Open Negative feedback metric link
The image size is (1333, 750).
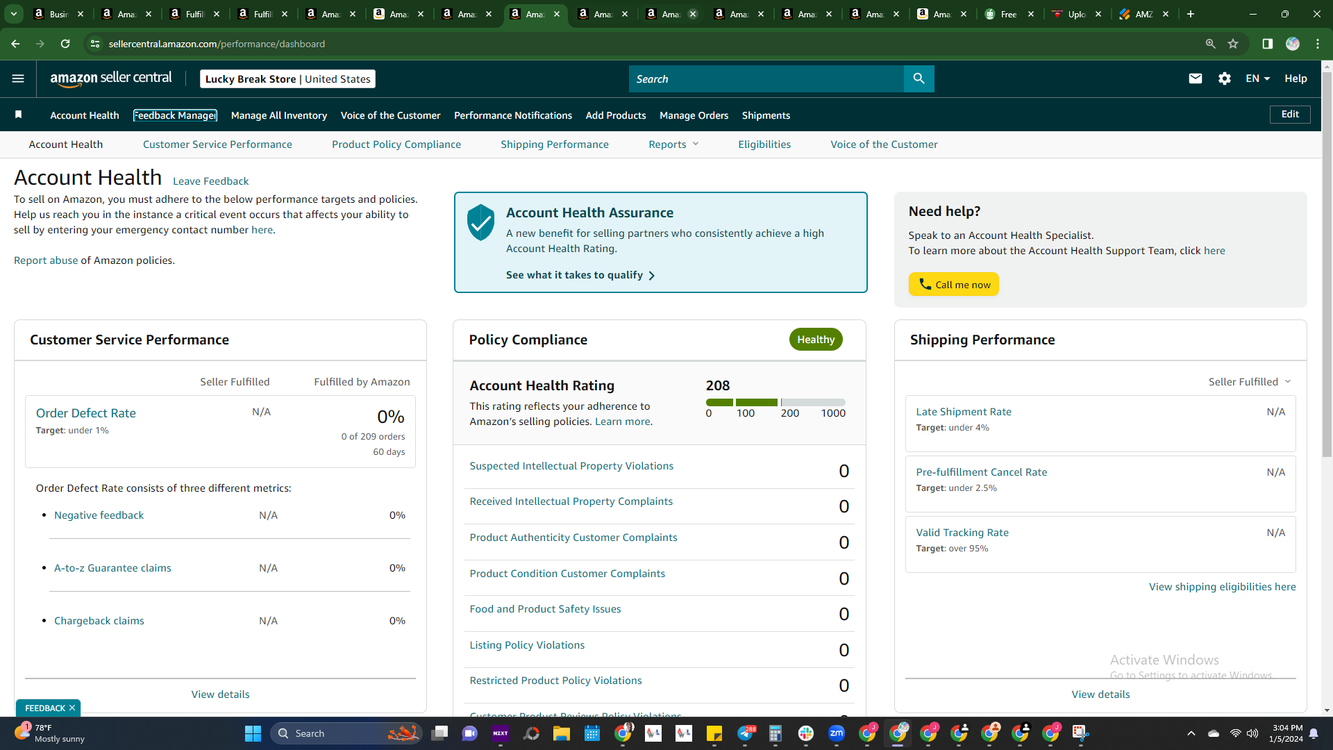coord(99,515)
